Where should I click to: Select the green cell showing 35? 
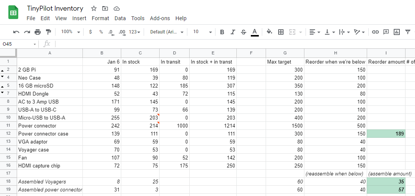[386, 182]
